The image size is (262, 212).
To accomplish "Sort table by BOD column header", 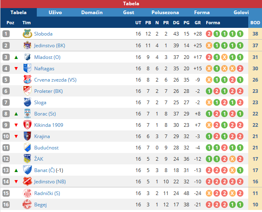I will click(255, 23).
